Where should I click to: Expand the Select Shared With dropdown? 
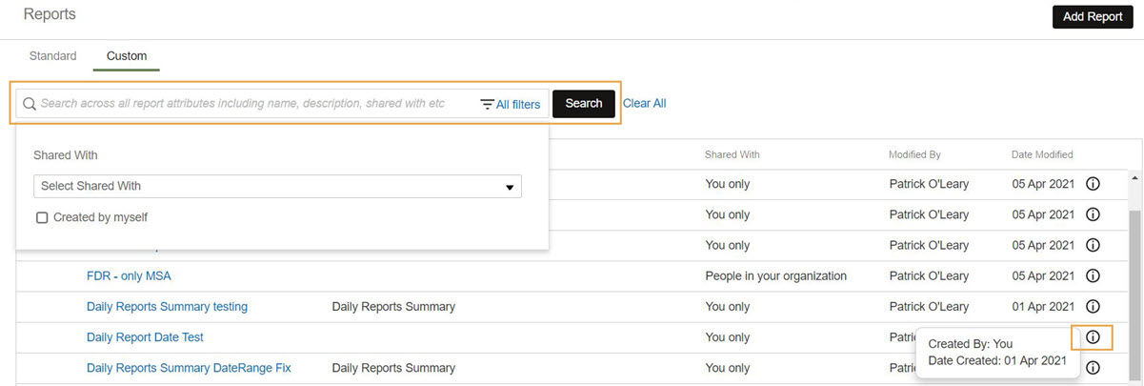(x=277, y=186)
